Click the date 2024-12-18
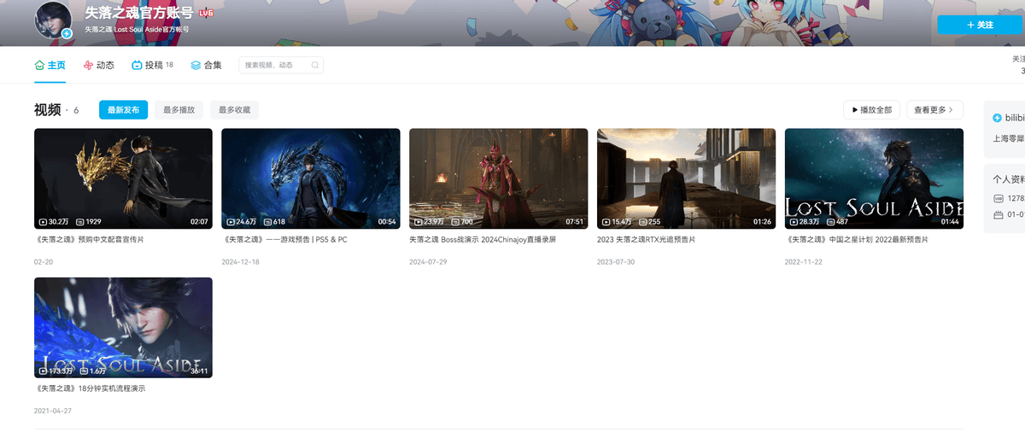Screen dimensions: 1025x438 (x=240, y=262)
